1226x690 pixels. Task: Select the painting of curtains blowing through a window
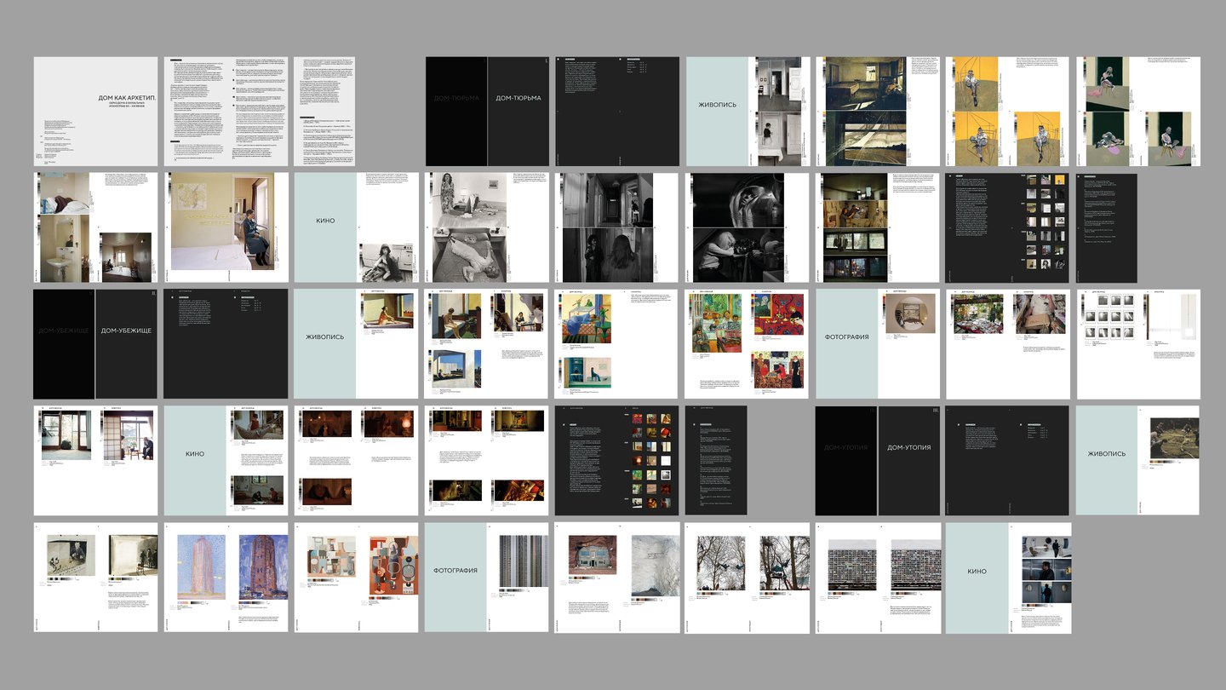click(864, 138)
